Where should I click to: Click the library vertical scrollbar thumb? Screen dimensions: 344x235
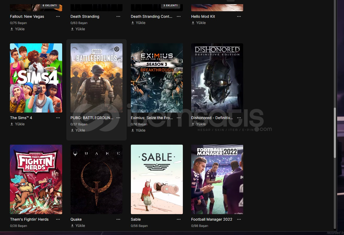click(335, 133)
